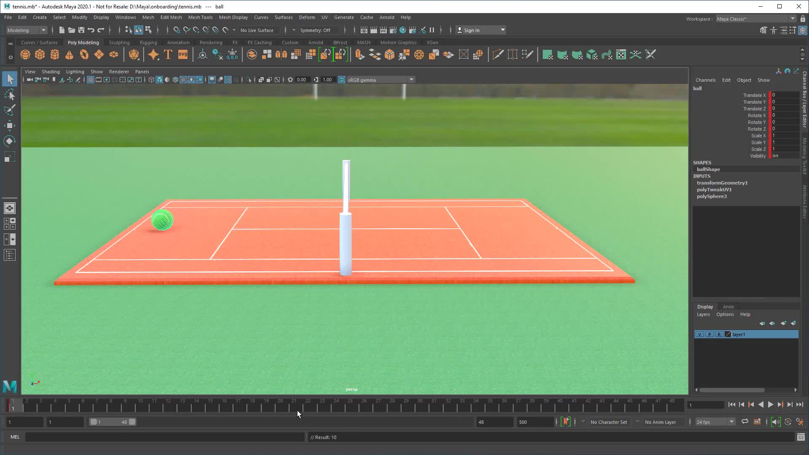Activate the Select tool in toolbox
This screenshot has width=809, height=455.
pyautogui.click(x=10, y=79)
